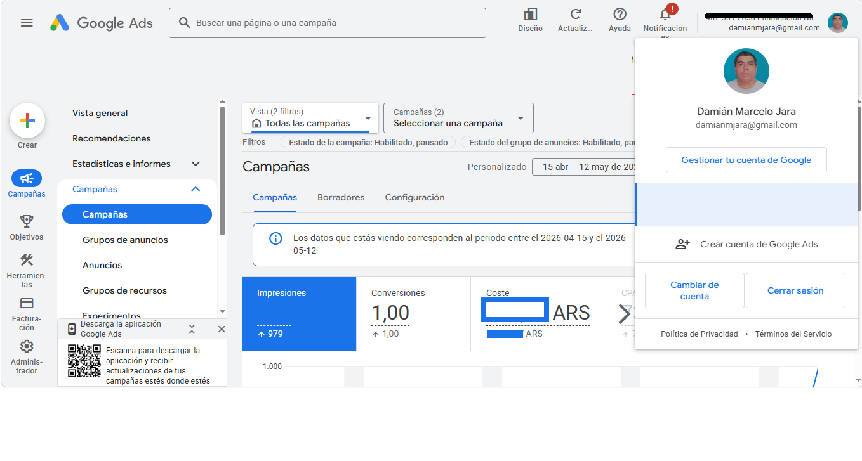Screen dimensions: 862x461
Task: Click the Diseño appearance icon
Action: 530,15
